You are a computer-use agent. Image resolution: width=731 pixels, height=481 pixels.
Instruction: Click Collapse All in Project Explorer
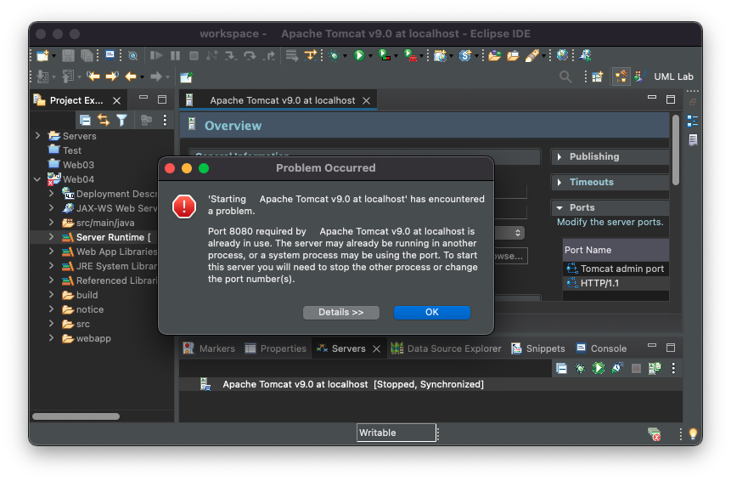click(x=85, y=121)
